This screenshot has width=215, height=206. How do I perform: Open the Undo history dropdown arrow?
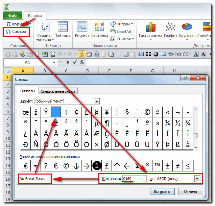click(65, 54)
